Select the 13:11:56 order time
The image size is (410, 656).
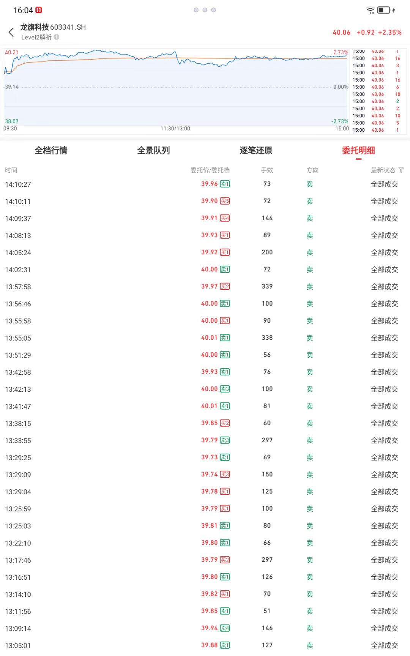click(18, 612)
